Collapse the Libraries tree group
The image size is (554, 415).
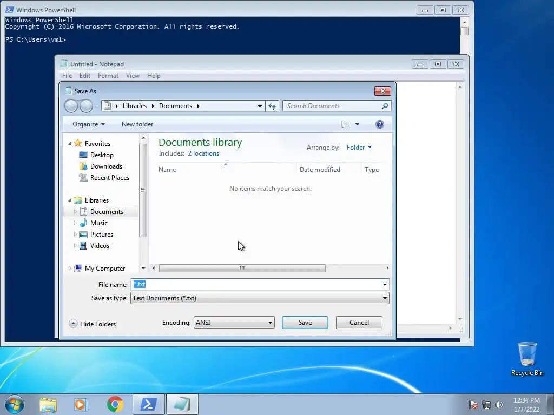click(x=70, y=200)
